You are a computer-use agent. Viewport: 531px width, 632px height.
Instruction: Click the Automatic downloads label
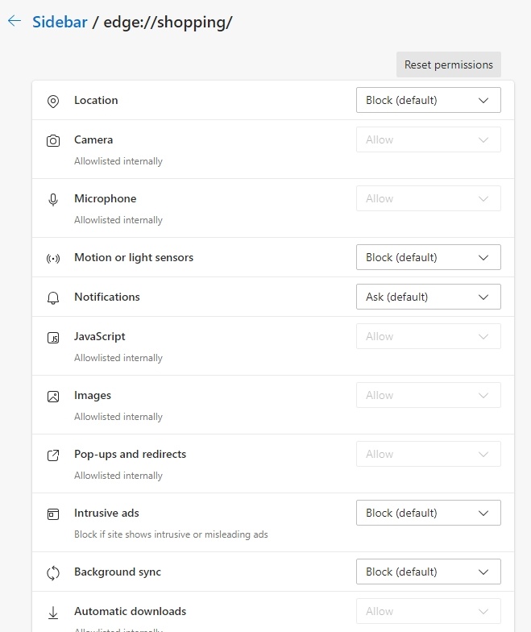131,611
